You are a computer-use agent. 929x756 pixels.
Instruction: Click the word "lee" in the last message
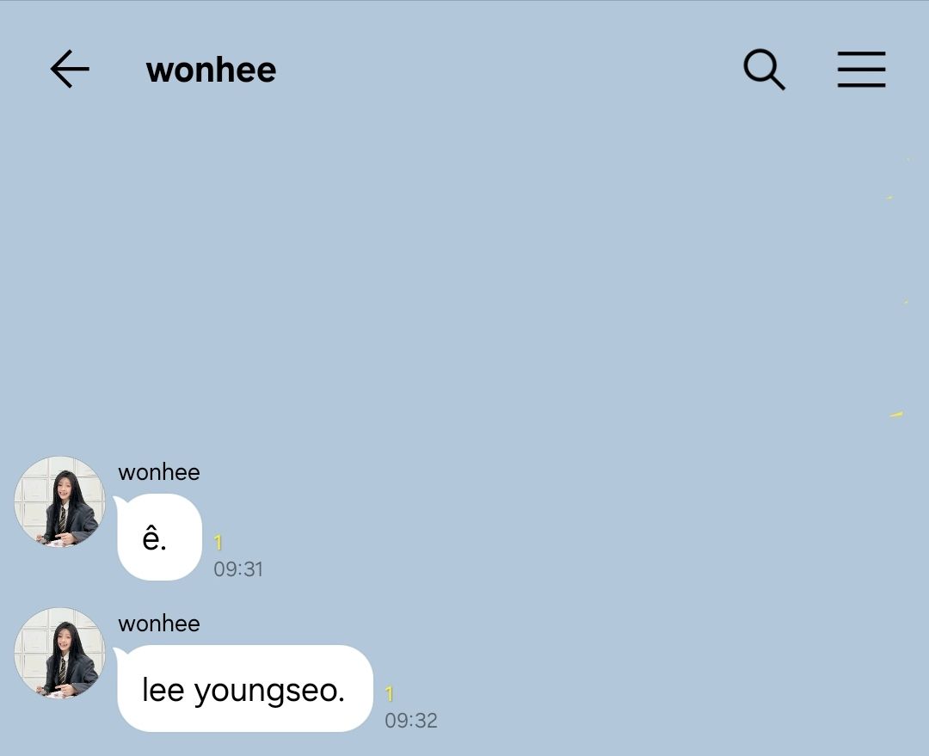[163, 689]
